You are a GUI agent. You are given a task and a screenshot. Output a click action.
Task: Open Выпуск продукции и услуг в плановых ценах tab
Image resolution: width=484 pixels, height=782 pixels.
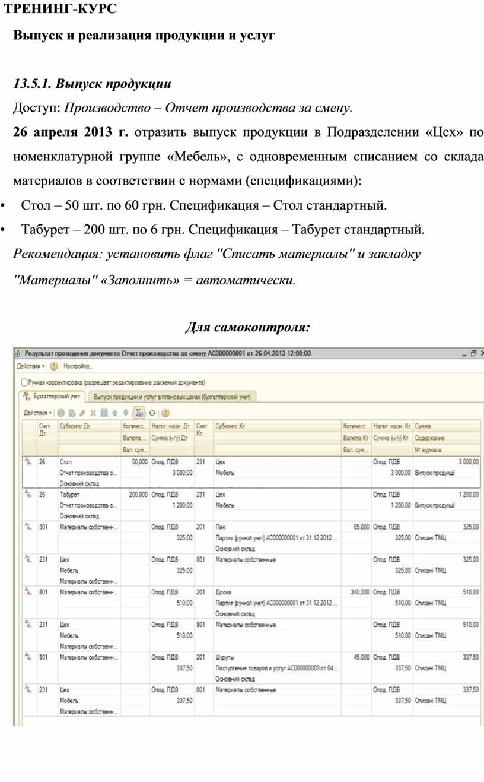[173, 397]
